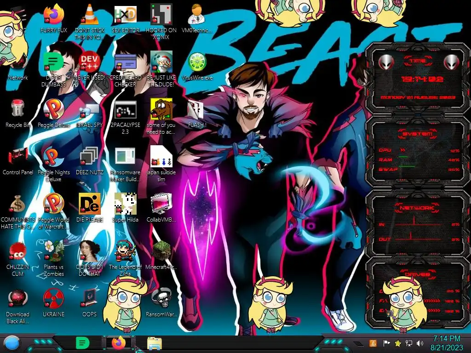The image size is (471, 353).
Task: Launch the CREDIT CARD CHECKER icon
Action: pyautogui.click(x=125, y=62)
